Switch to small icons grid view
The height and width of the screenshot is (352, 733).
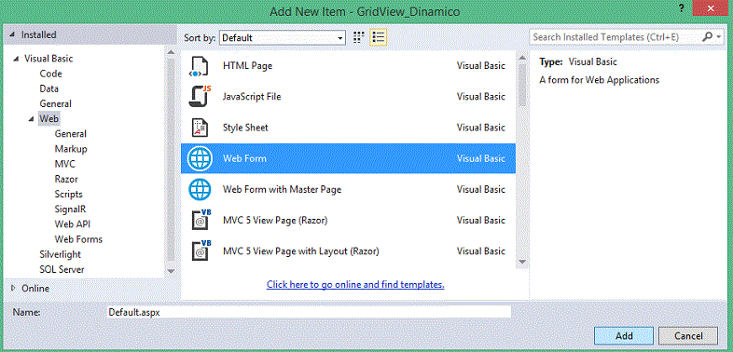[x=358, y=37]
